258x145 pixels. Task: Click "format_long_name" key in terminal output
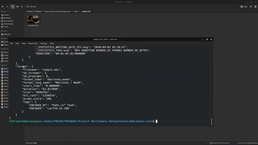[37, 83]
